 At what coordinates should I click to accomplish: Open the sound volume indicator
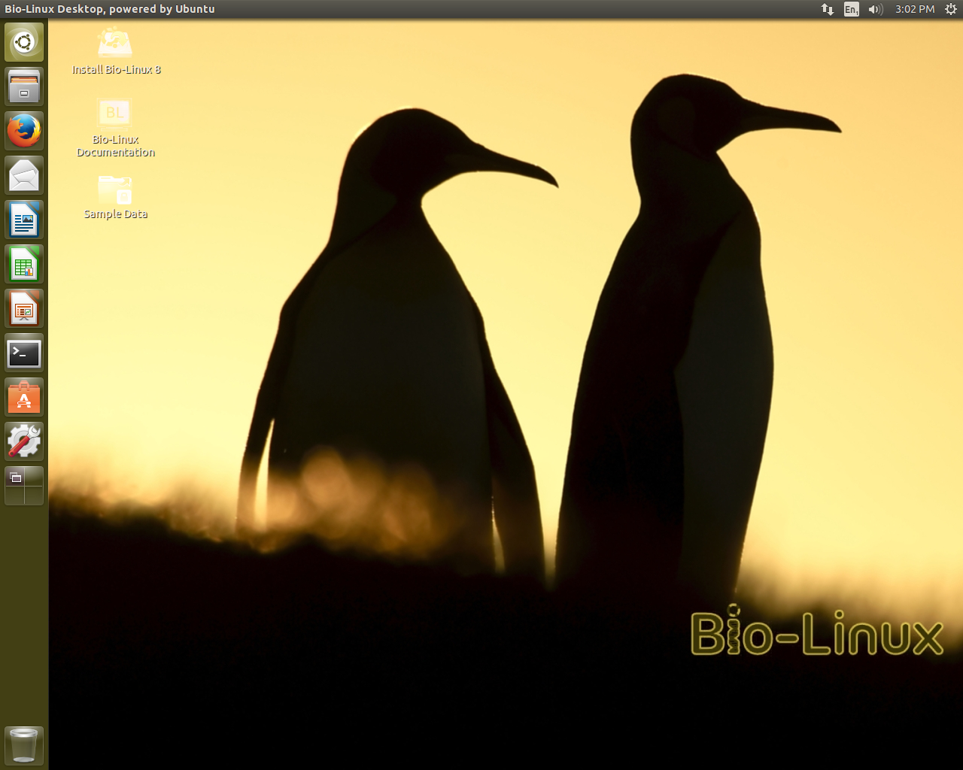[x=876, y=9]
